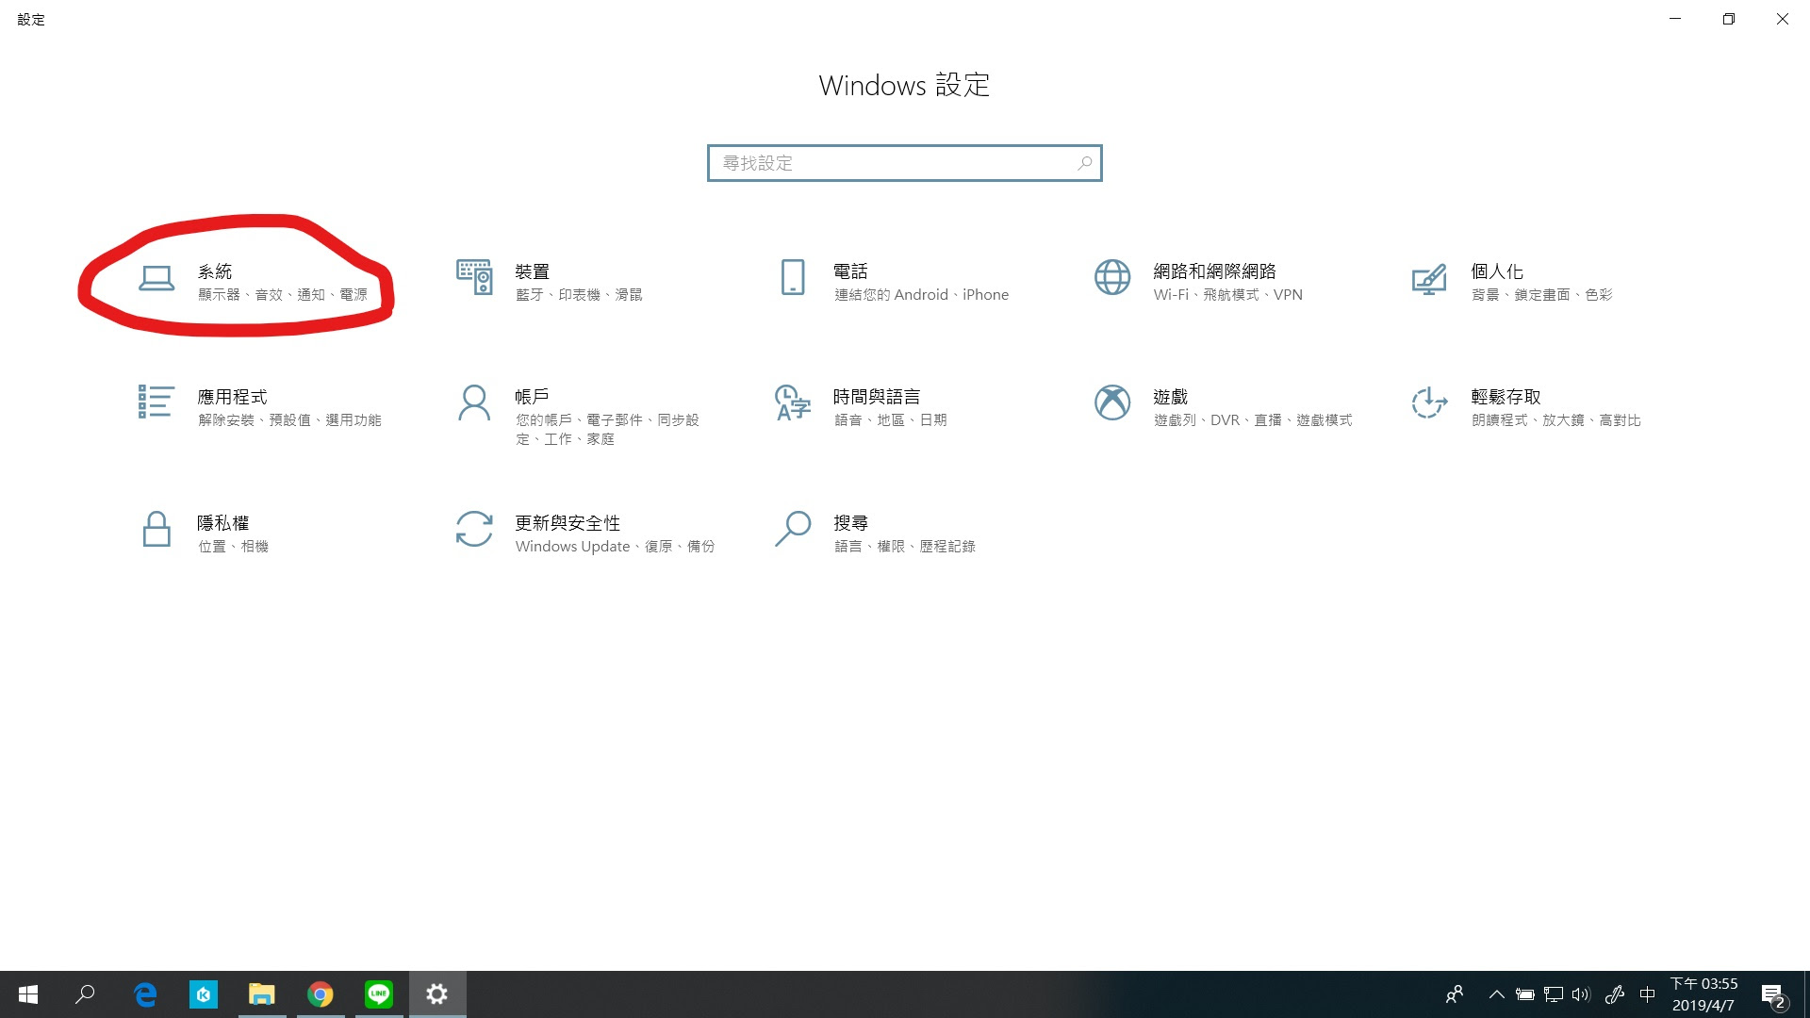This screenshot has width=1810, height=1018.
Task: Open the network status tray icon
Action: (1554, 994)
